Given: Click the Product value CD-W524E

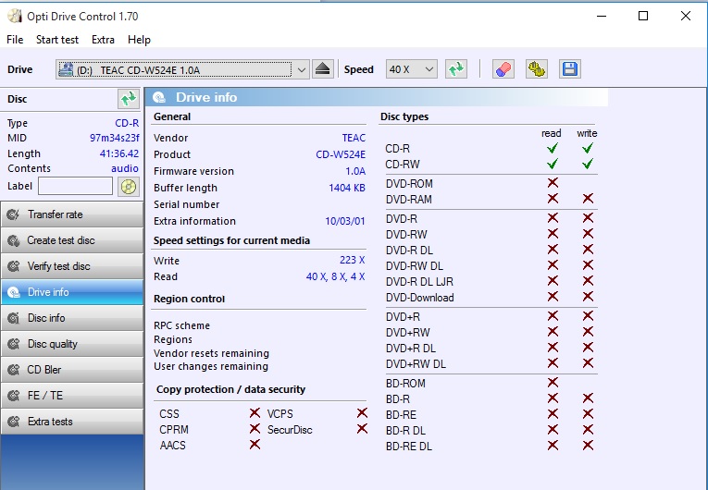Looking at the screenshot, I should [341, 154].
